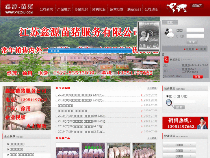
Task: Click the phone number 13951197662 in contact panel
Action: click(199, 65)
